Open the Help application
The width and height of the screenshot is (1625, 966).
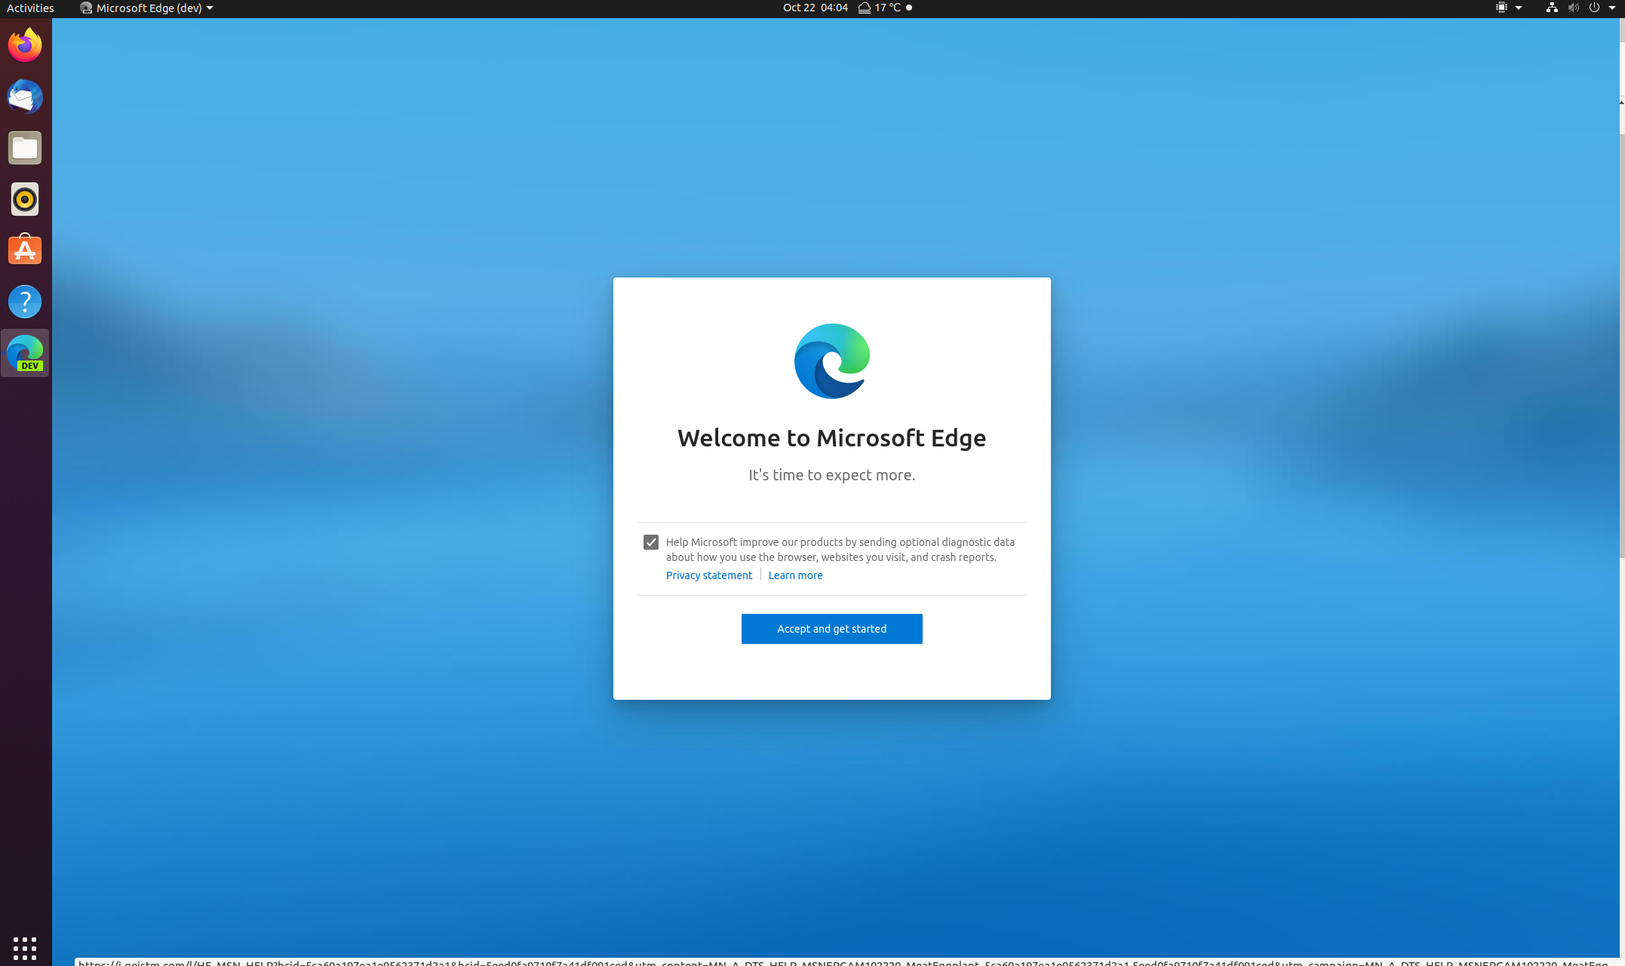(x=25, y=301)
